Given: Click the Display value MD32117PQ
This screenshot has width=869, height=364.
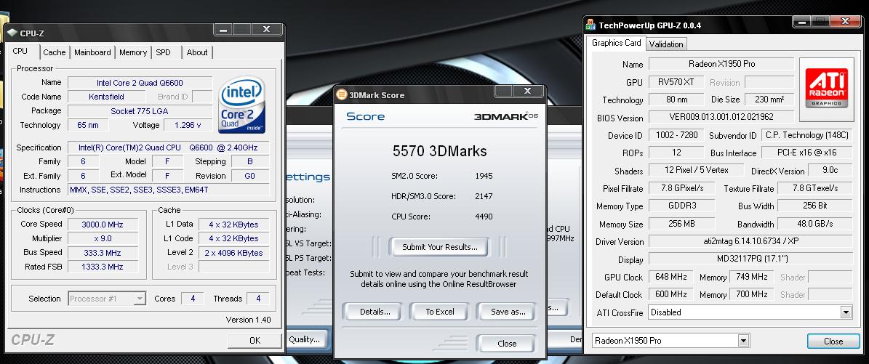Looking at the screenshot, I should point(750,259).
